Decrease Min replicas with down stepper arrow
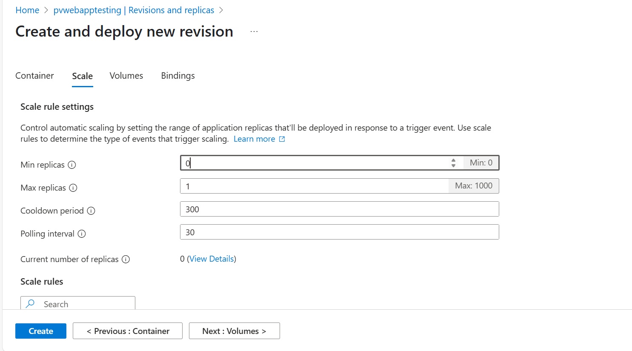This screenshot has height=351, width=632. pos(453,166)
